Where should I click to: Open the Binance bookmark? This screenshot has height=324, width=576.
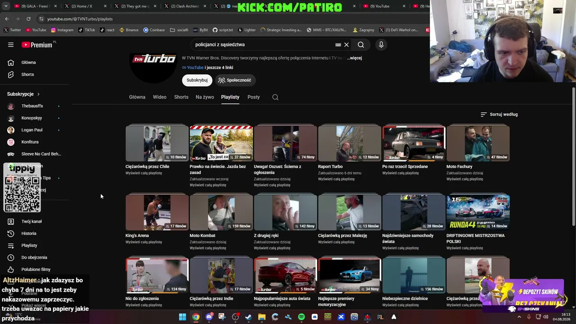pyautogui.click(x=129, y=30)
